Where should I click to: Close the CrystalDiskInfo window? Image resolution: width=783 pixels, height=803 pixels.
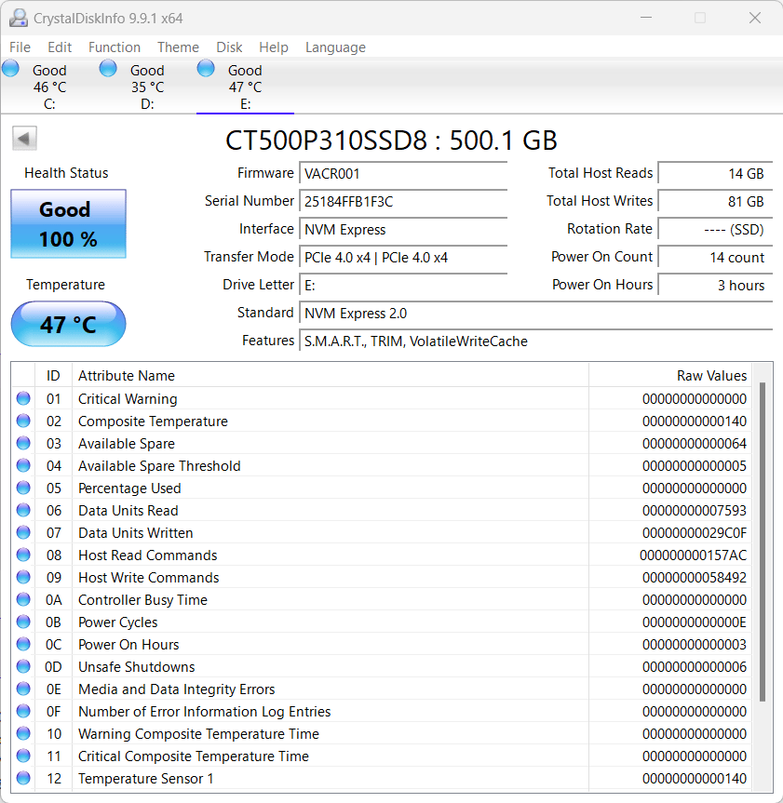(x=755, y=18)
